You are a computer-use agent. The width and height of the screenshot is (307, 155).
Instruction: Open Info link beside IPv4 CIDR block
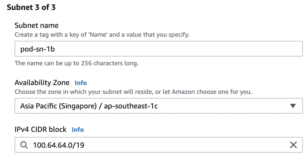click(x=78, y=130)
